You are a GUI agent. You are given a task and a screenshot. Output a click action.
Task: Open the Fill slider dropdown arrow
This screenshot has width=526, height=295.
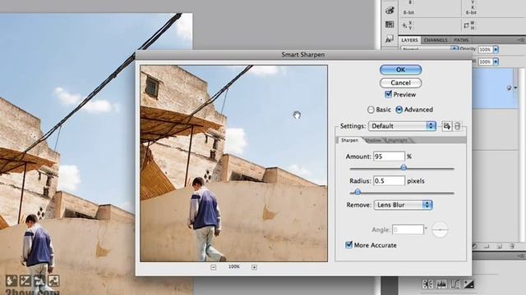[496, 62]
